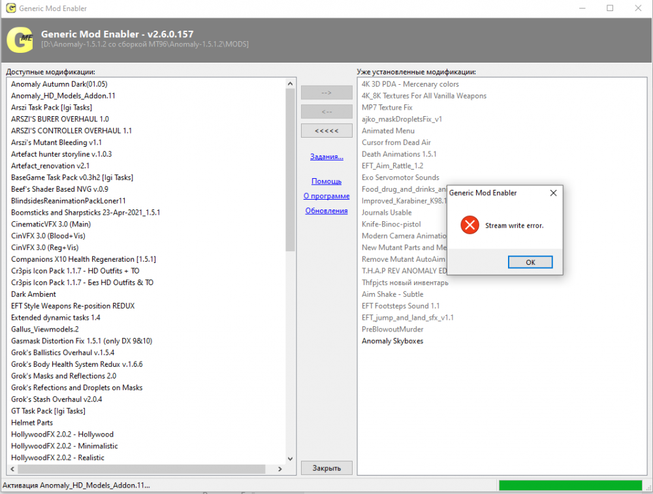Select installed mod Aim Shake - Subtle

[x=392, y=294]
